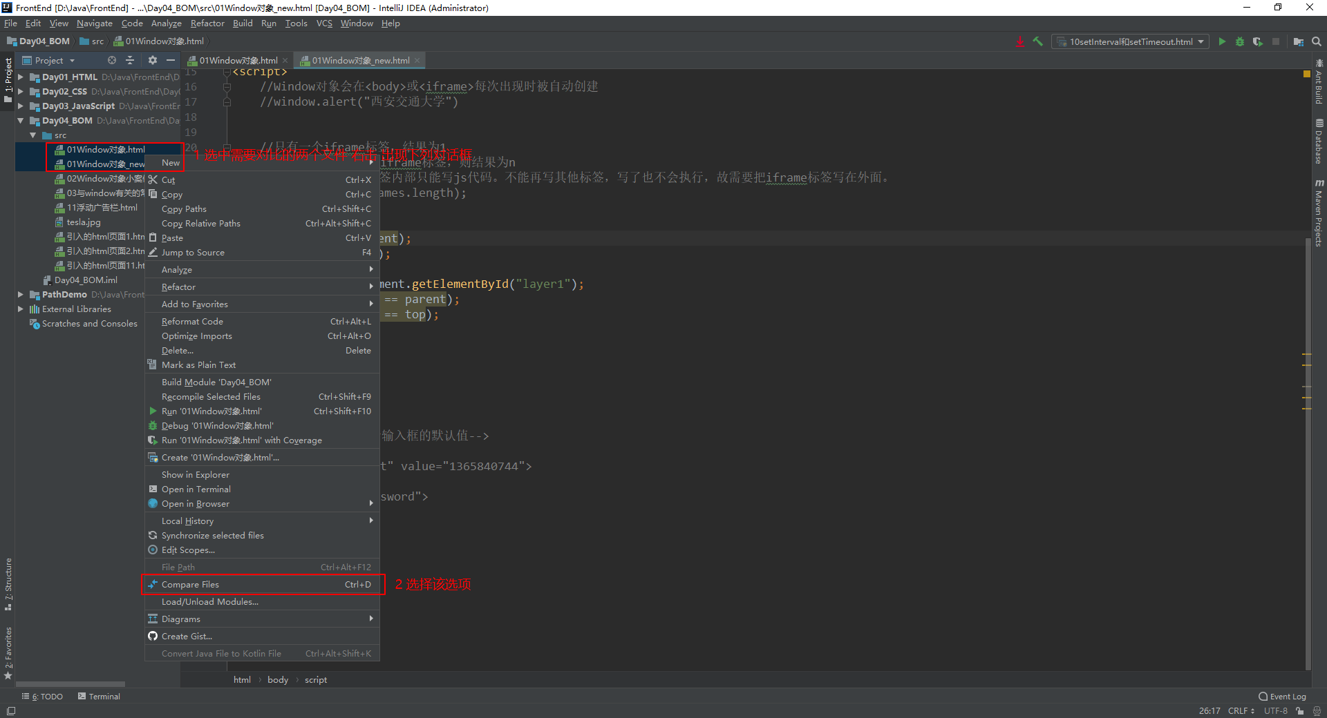Toggle the 1: Project side tab

tap(8, 80)
